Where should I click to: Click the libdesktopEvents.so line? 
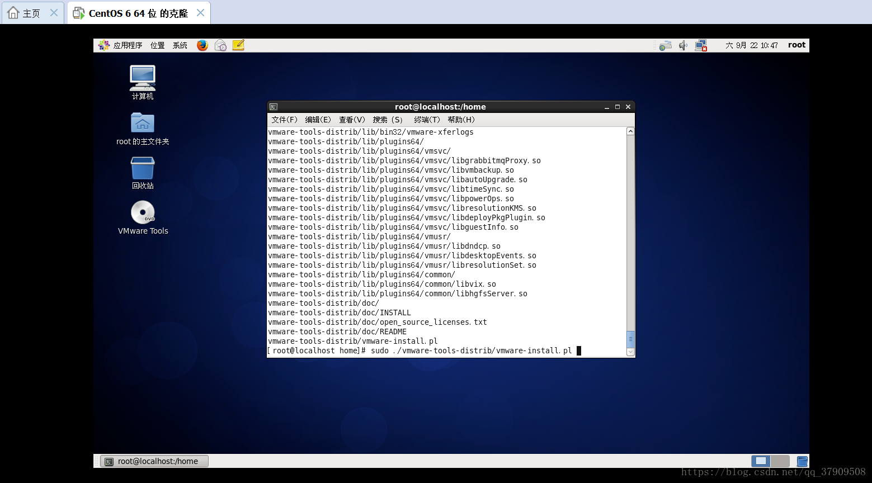tap(402, 255)
